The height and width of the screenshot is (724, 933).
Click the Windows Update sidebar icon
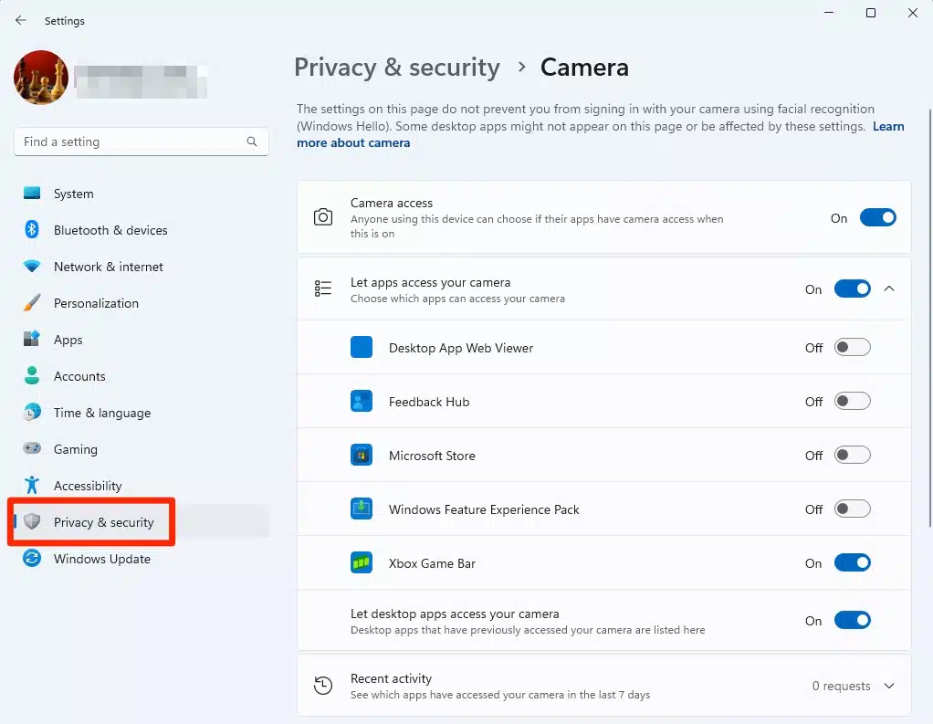coord(32,559)
